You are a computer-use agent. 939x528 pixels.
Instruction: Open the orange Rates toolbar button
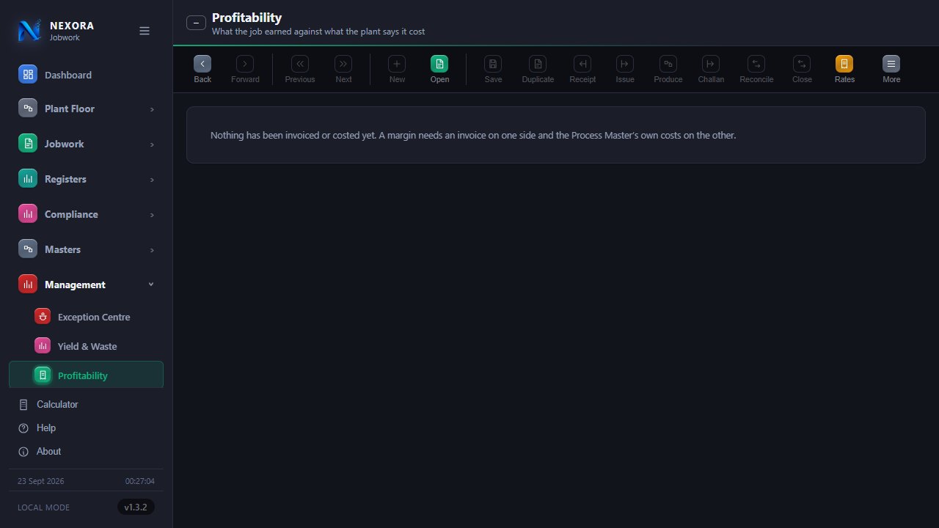pyautogui.click(x=844, y=70)
